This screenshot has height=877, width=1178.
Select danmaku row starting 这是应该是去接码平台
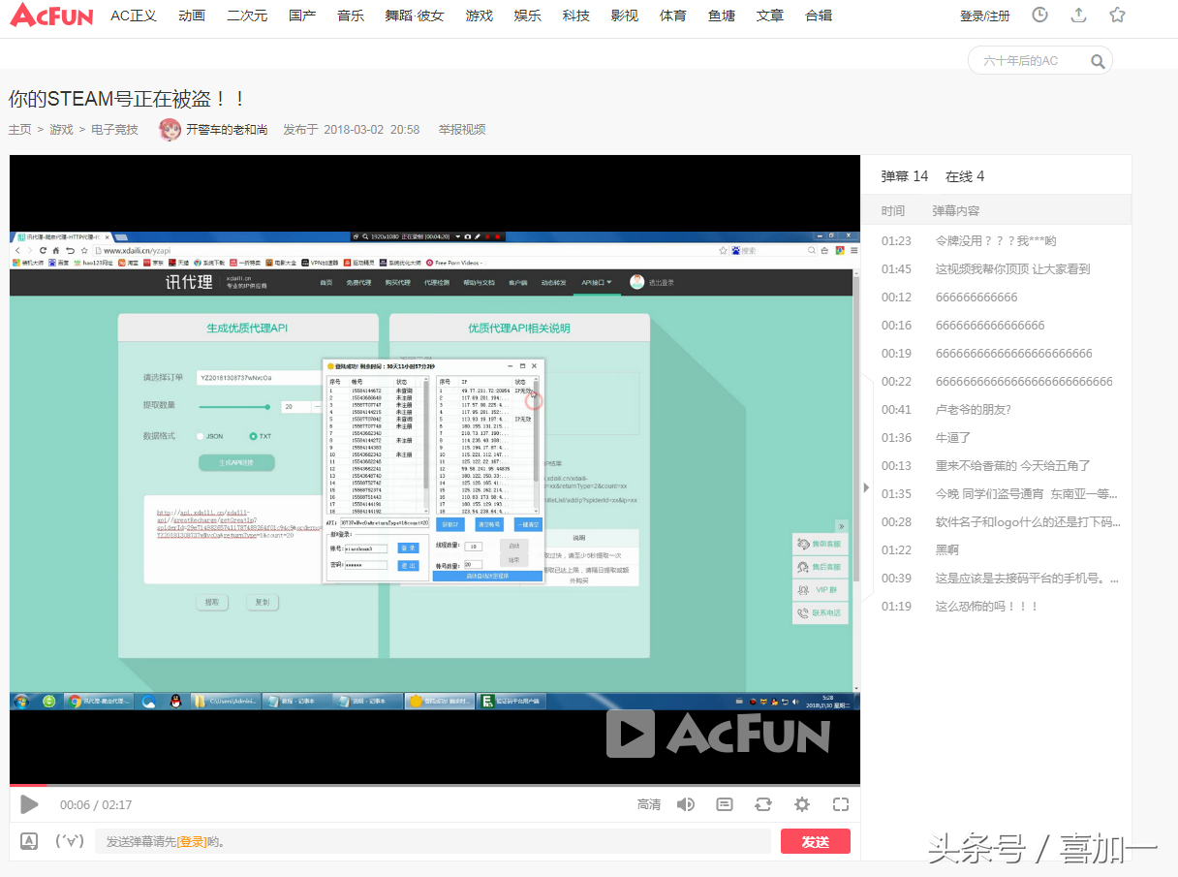point(996,578)
